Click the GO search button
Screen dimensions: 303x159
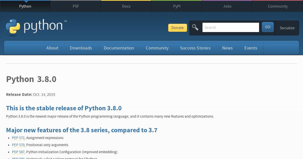pos(268,27)
